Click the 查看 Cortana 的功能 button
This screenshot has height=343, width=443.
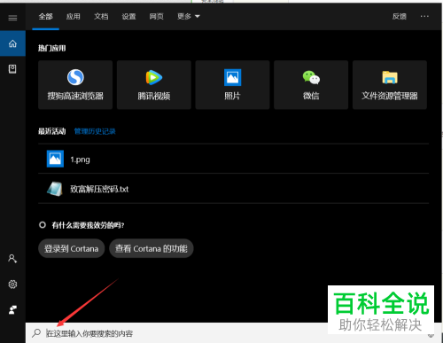[152, 248]
